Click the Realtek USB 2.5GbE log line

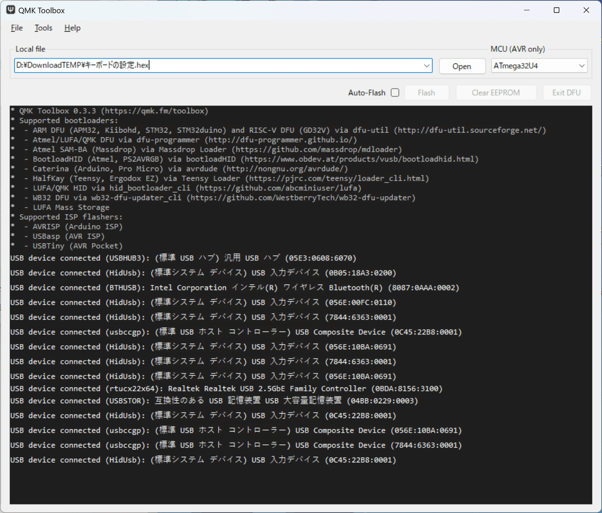coord(226,389)
